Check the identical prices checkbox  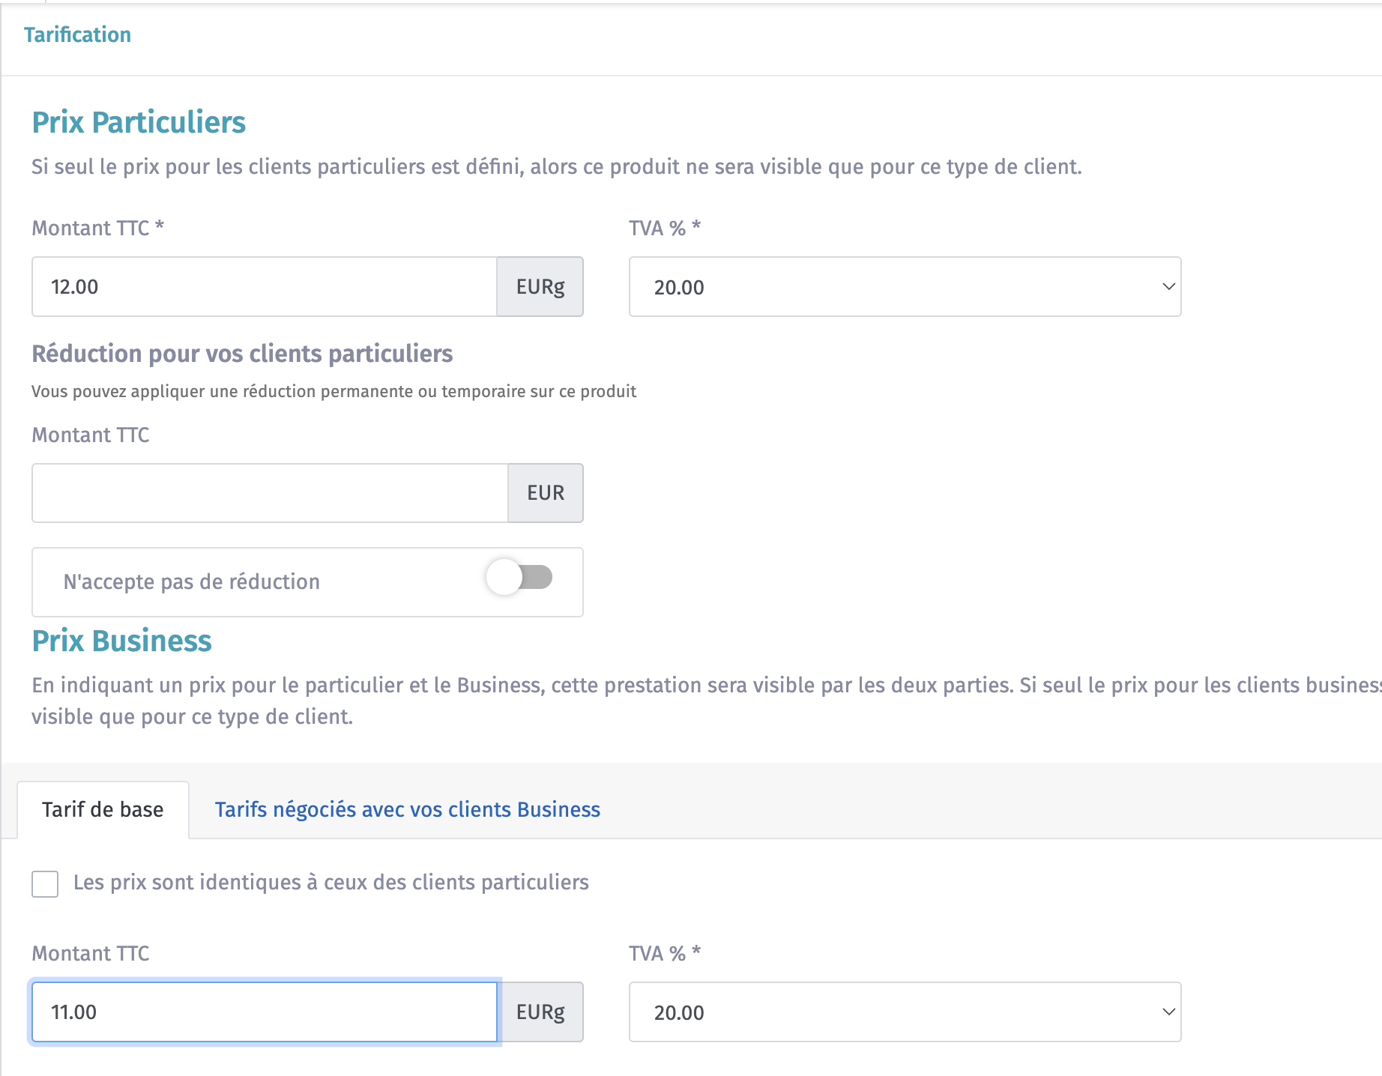45,883
